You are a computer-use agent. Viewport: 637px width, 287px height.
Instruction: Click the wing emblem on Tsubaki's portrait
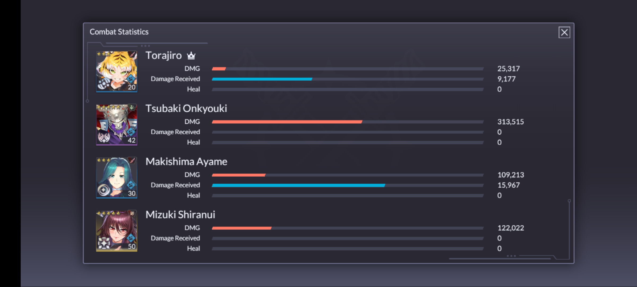click(104, 137)
